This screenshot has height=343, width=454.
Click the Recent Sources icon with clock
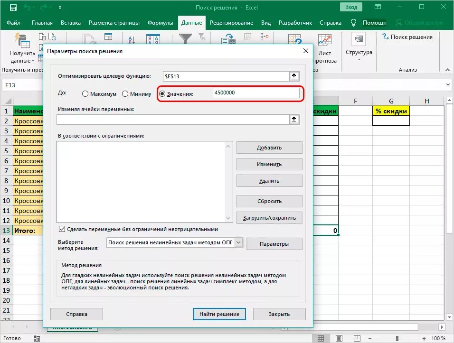52,37
